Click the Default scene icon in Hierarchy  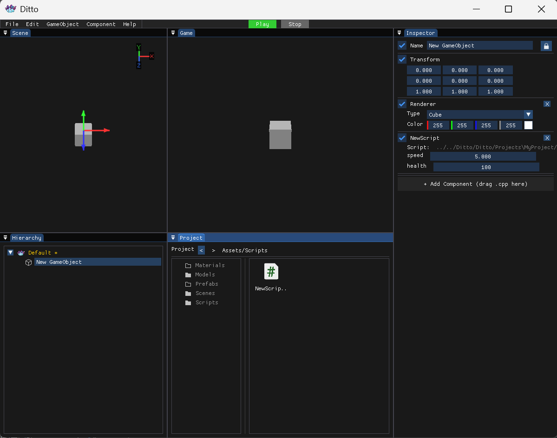point(21,253)
